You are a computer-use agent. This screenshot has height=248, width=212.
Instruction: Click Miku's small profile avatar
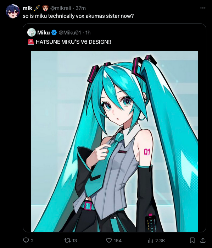(x=32, y=32)
